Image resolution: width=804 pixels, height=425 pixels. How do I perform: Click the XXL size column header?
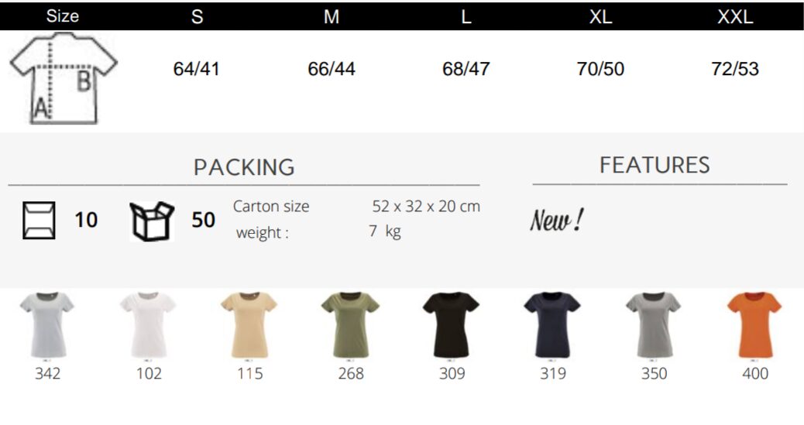click(735, 17)
